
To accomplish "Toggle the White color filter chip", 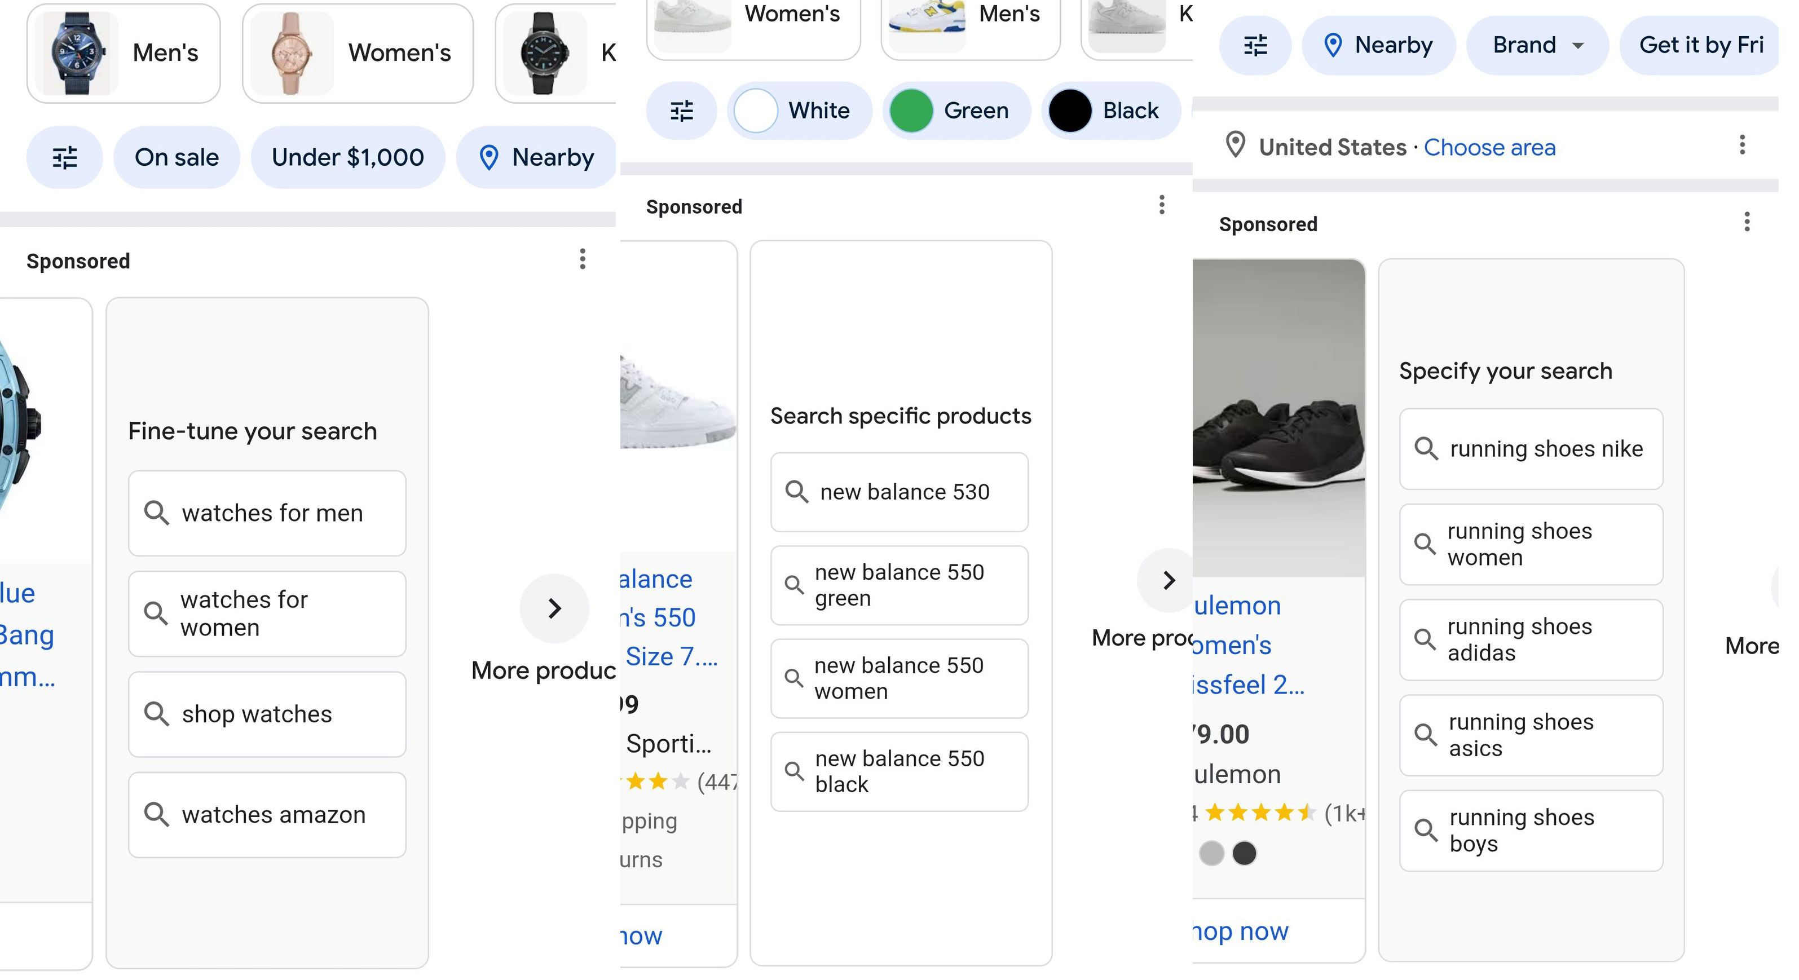I will (799, 109).
